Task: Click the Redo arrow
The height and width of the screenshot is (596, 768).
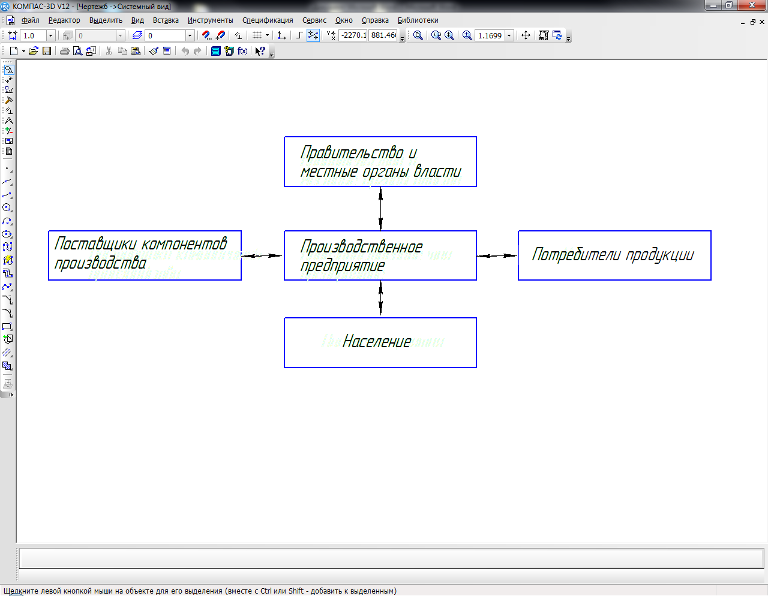Action: [198, 51]
